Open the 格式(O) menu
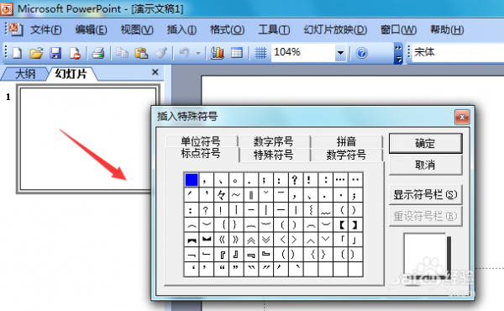The height and width of the screenshot is (311, 504). (x=228, y=30)
